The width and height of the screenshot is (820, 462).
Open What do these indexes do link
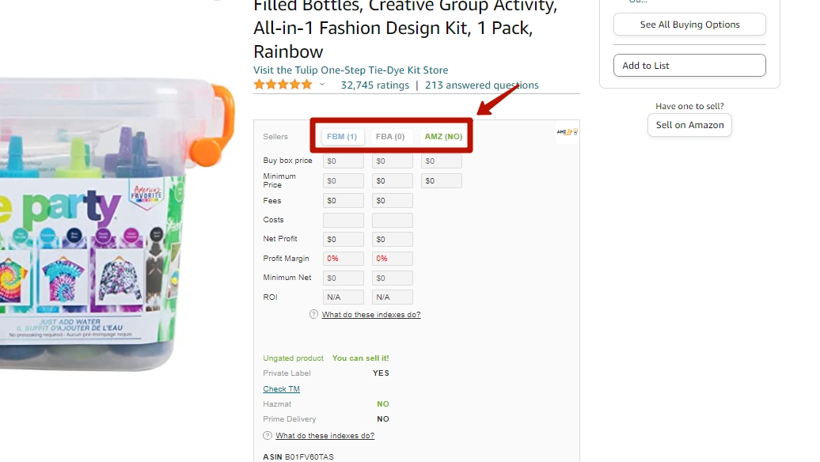(x=371, y=314)
